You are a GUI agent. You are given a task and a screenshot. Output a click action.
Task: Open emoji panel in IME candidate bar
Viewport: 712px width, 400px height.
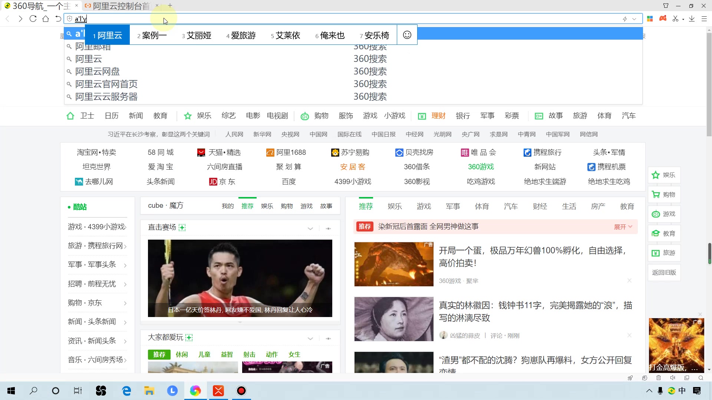[407, 35]
